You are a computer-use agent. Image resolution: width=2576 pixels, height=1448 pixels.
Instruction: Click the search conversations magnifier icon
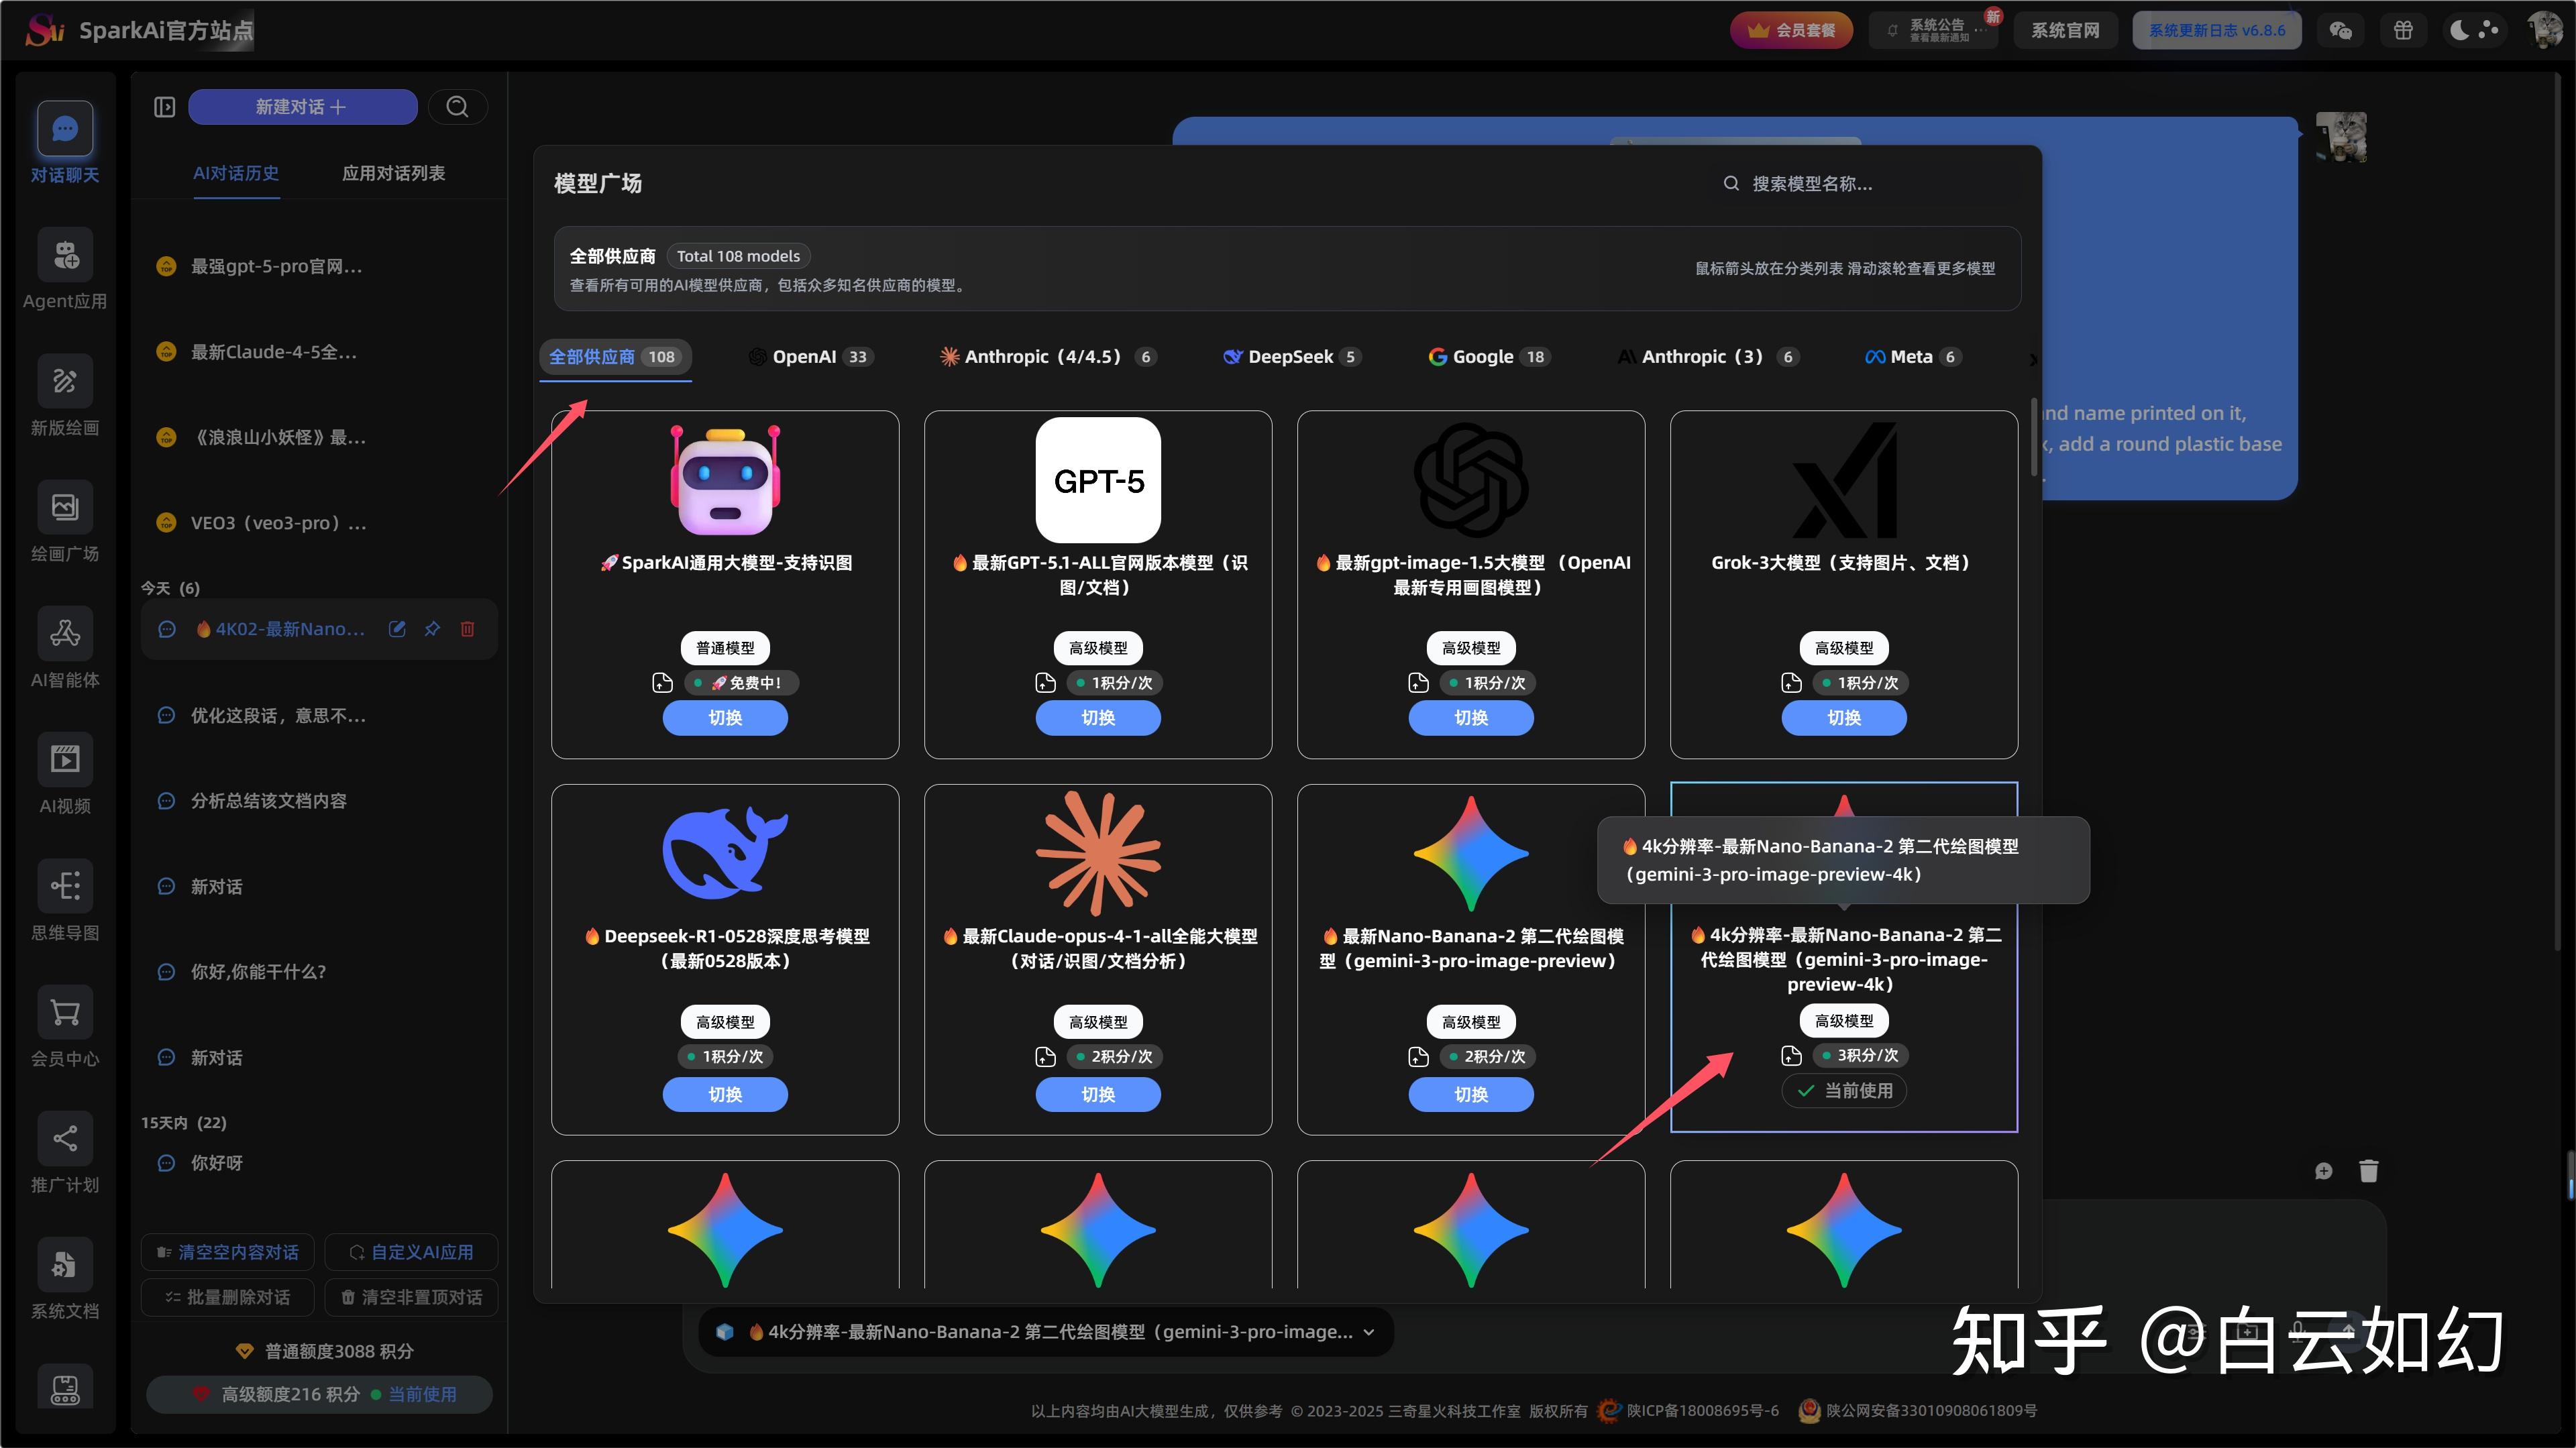(457, 107)
